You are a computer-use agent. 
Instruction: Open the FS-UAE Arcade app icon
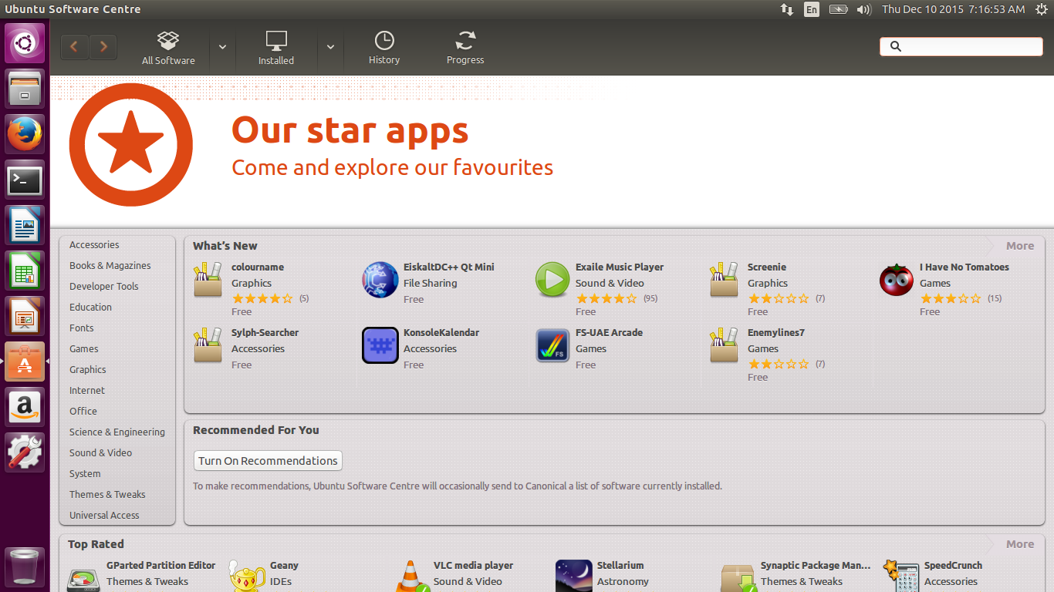click(x=552, y=345)
